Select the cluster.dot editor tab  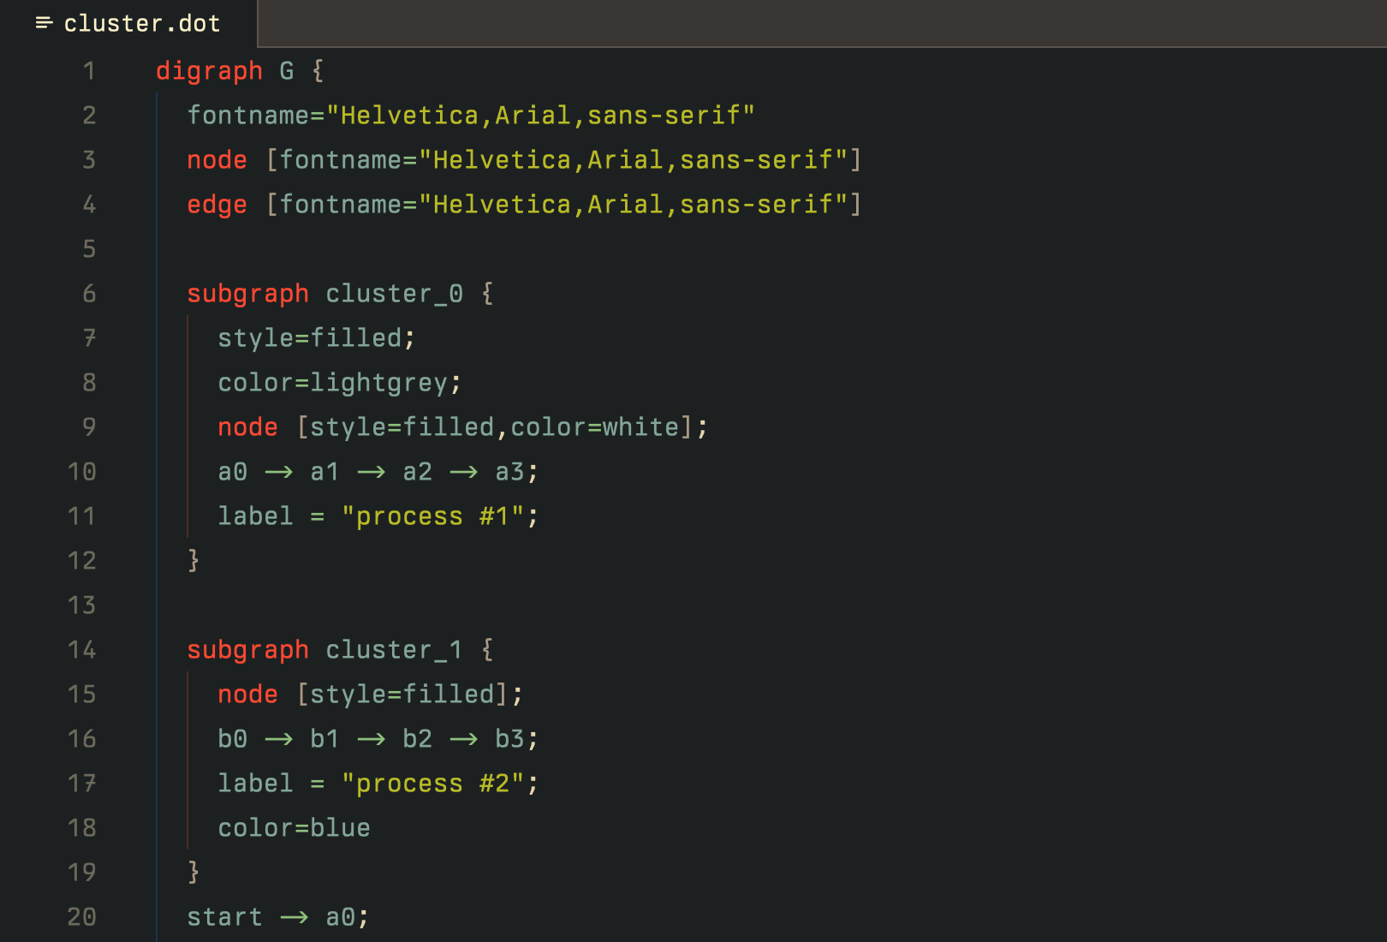[x=128, y=23]
